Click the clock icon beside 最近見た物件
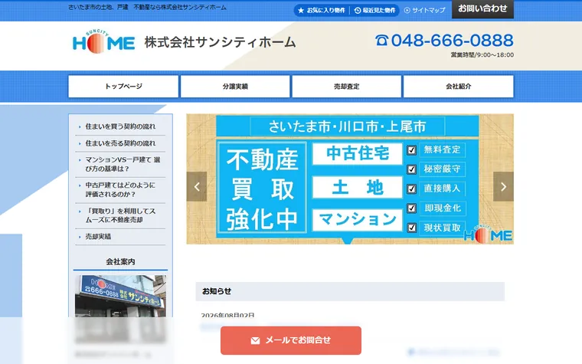This screenshot has height=364, width=582. 358,11
